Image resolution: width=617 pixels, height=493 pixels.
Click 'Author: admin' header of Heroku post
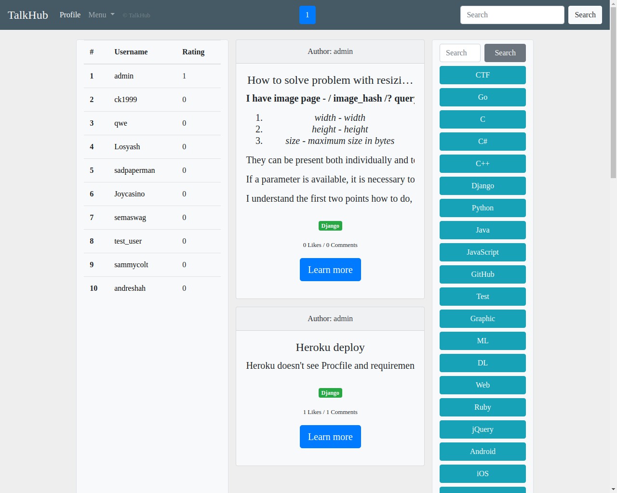coord(330,319)
